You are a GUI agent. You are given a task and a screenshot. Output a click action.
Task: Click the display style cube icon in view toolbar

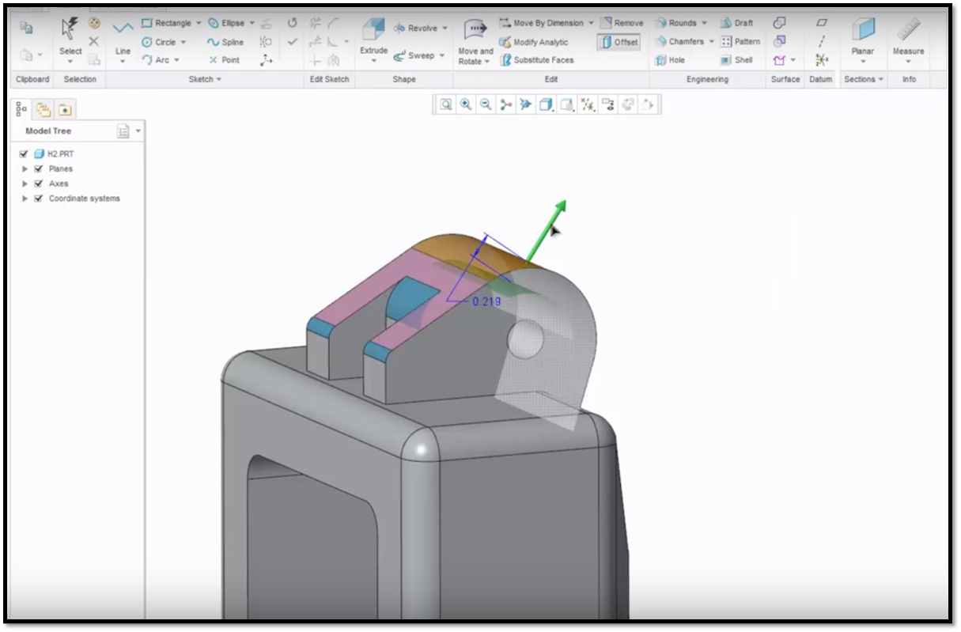click(546, 104)
